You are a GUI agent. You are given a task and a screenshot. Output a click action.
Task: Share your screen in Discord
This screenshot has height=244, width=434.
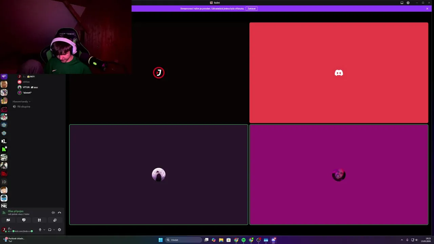click(24, 220)
